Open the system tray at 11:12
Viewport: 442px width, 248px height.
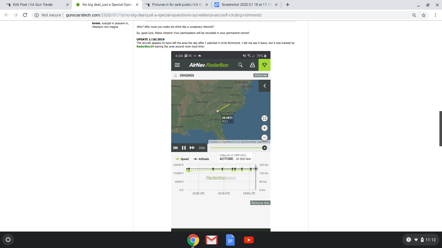point(421,240)
